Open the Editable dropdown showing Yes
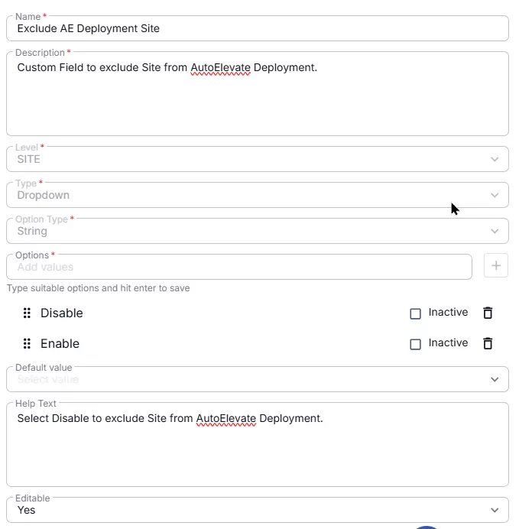519x529 pixels. 258,510
